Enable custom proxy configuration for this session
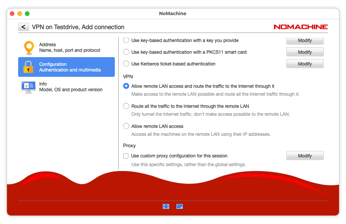Screen dimensions: 346x224 [x=126, y=156]
